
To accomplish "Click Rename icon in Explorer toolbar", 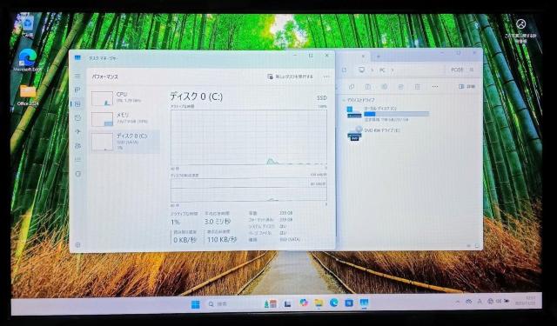I will click(384, 87).
